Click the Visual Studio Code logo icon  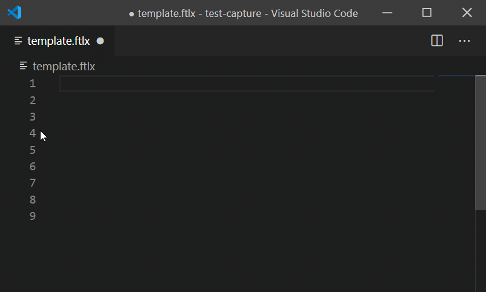pos(15,13)
